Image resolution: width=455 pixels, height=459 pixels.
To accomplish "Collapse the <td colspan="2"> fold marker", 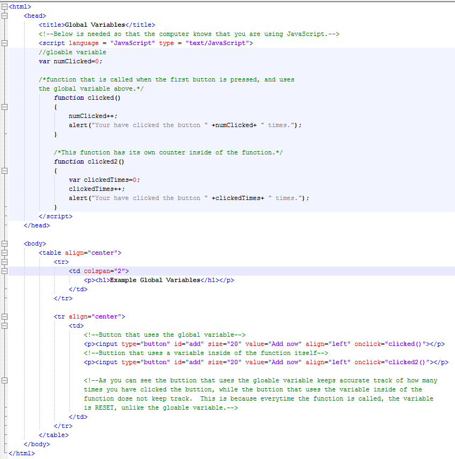I will [4, 271].
